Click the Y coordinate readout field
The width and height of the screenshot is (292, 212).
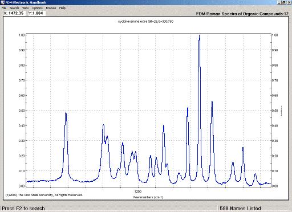[x=36, y=13]
